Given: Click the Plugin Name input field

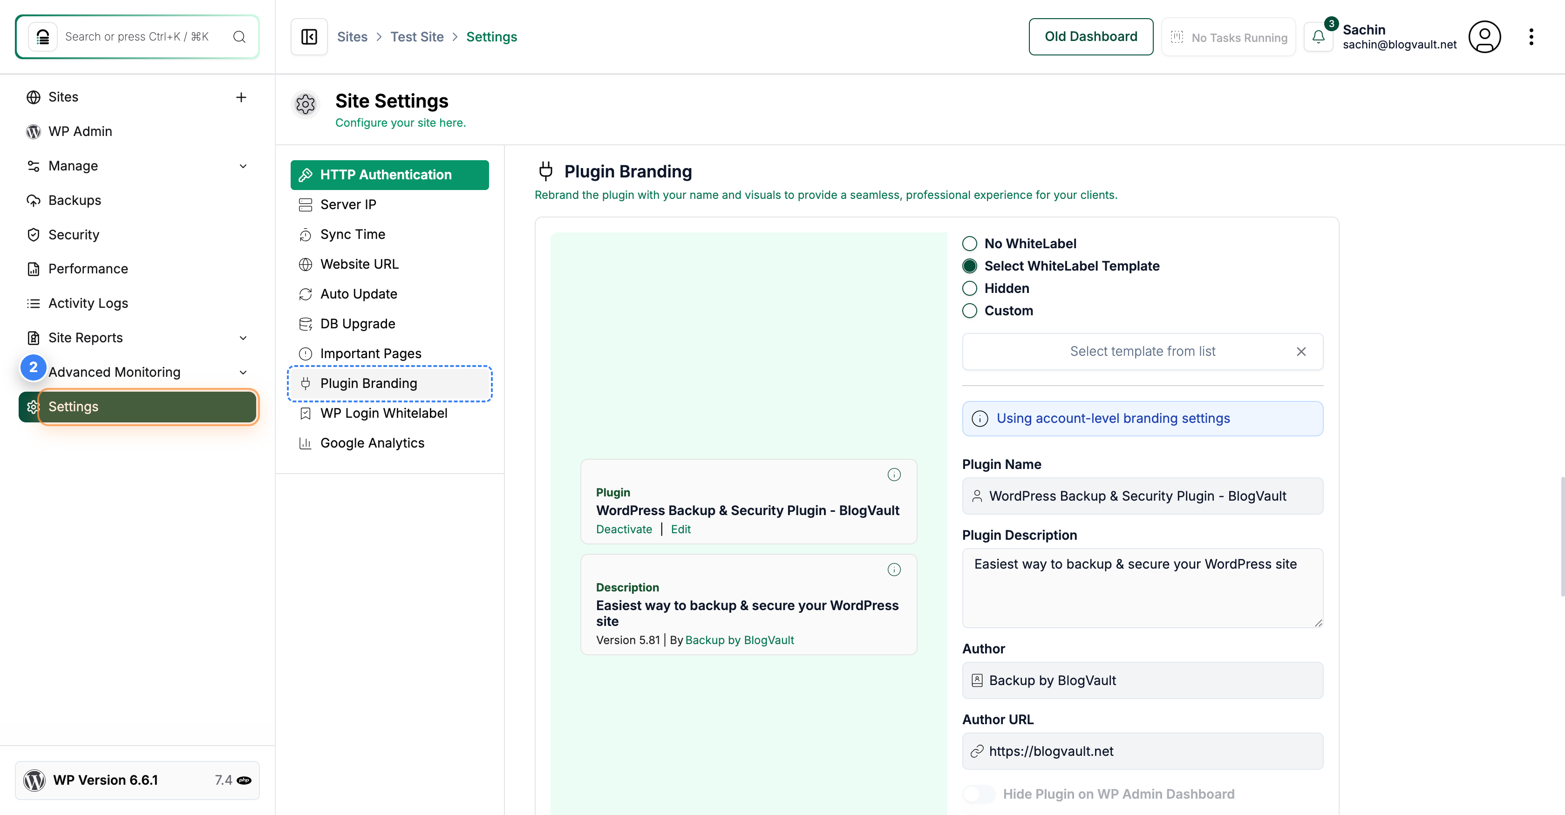Looking at the screenshot, I should 1142,496.
